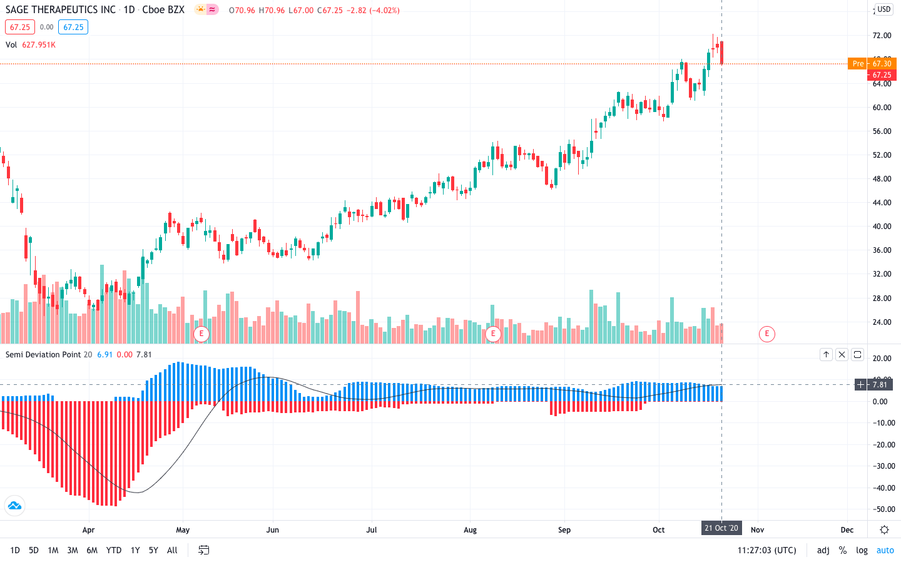
Task: Select the 1D time range
Action: pos(15,550)
